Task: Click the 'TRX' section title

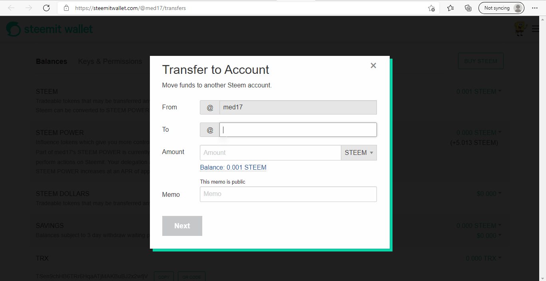Action: [42, 258]
